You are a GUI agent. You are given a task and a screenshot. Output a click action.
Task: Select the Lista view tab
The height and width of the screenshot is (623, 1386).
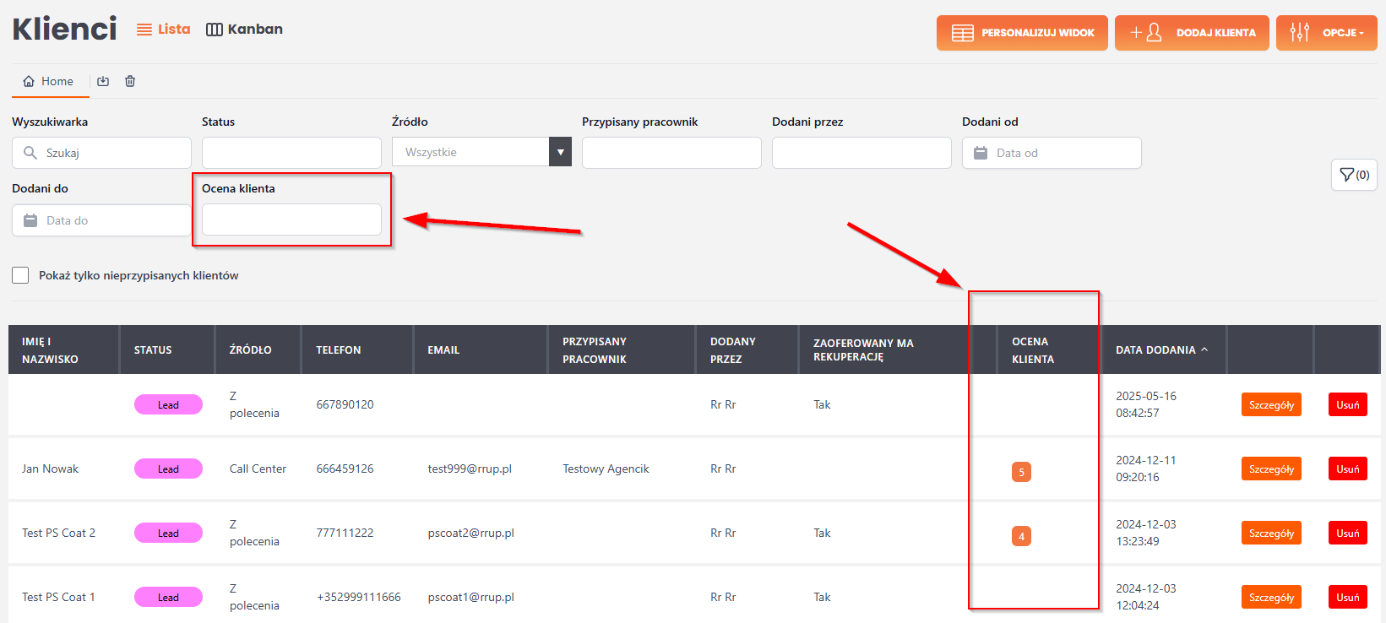coord(164,30)
